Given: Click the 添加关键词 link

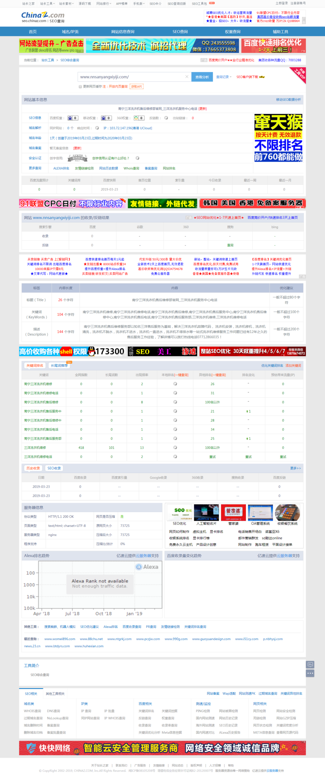Looking at the screenshot, I should point(293,366).
